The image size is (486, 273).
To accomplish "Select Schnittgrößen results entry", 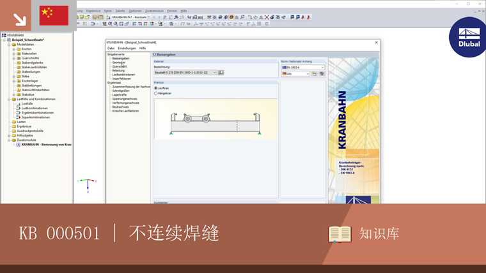I will 121,91.
